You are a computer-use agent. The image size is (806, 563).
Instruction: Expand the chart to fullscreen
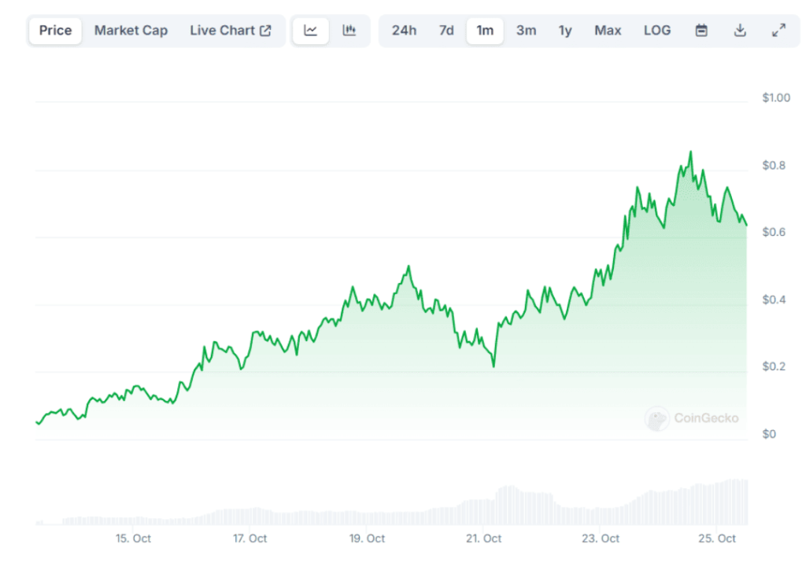pos(779,31)
